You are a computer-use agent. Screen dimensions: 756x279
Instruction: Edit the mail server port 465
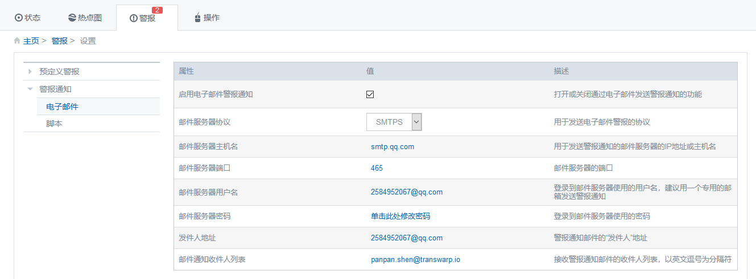click(x=377, y=168)
